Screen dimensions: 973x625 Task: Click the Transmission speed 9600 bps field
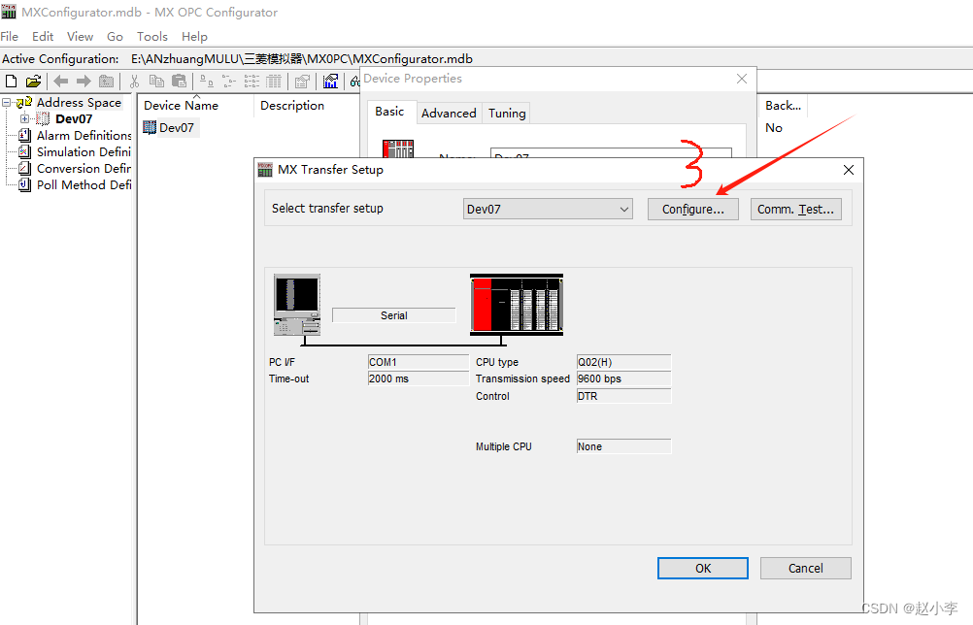tap(623, 378)
